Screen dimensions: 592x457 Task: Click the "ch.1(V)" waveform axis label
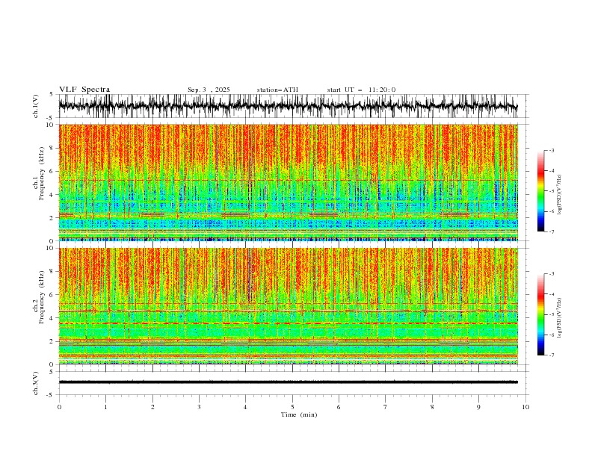(36, 106)
